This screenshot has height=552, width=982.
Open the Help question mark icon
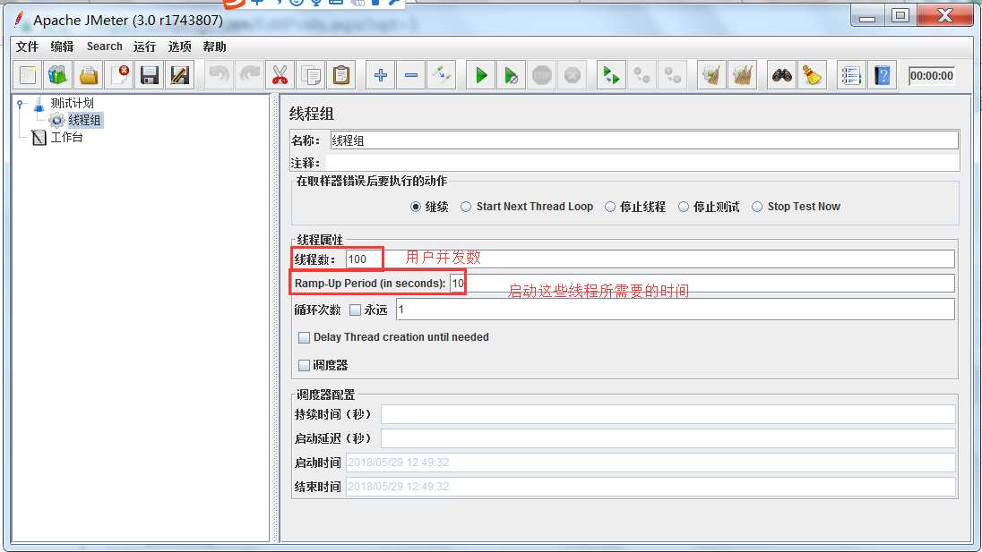point(882,76)
